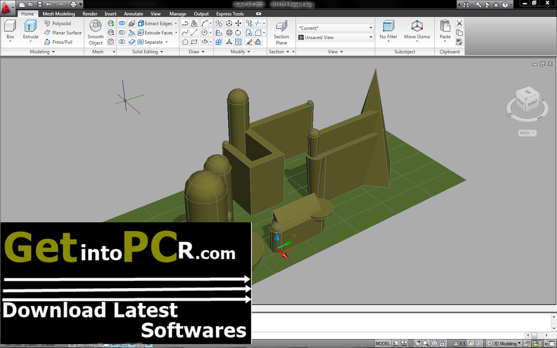The width and height of the screenshot is (557, 348).
Task: Click the Rotate tool in Modify panel
Action: [238, 33]
